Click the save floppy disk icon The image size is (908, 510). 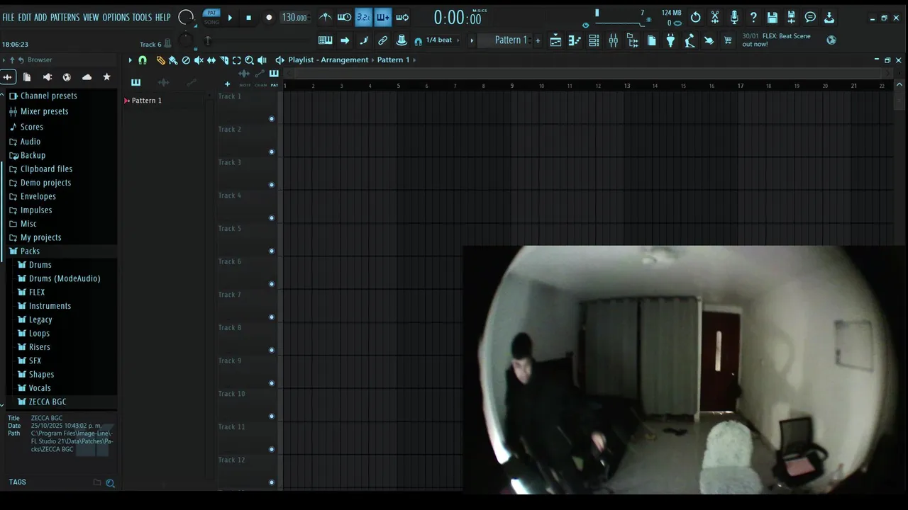(x=773, y=17)
